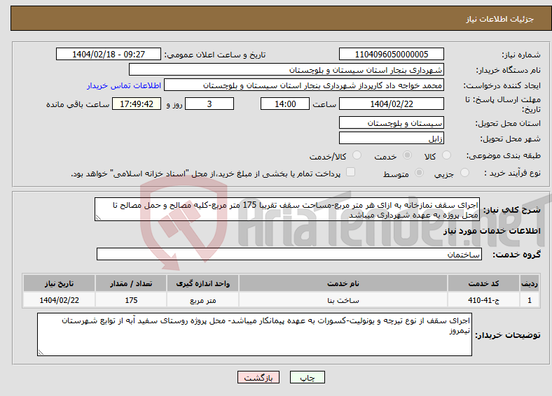Viewport: 552px width, 396px height.
Task: Click the ردیف column header
Action: coord(530,283)
